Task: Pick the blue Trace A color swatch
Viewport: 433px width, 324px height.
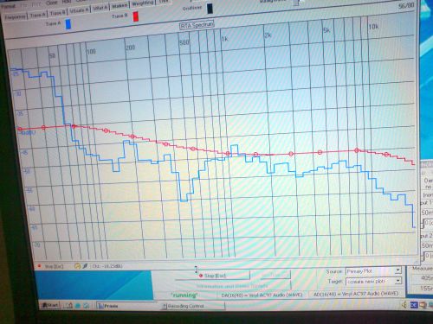Action: tap(68, 24)
